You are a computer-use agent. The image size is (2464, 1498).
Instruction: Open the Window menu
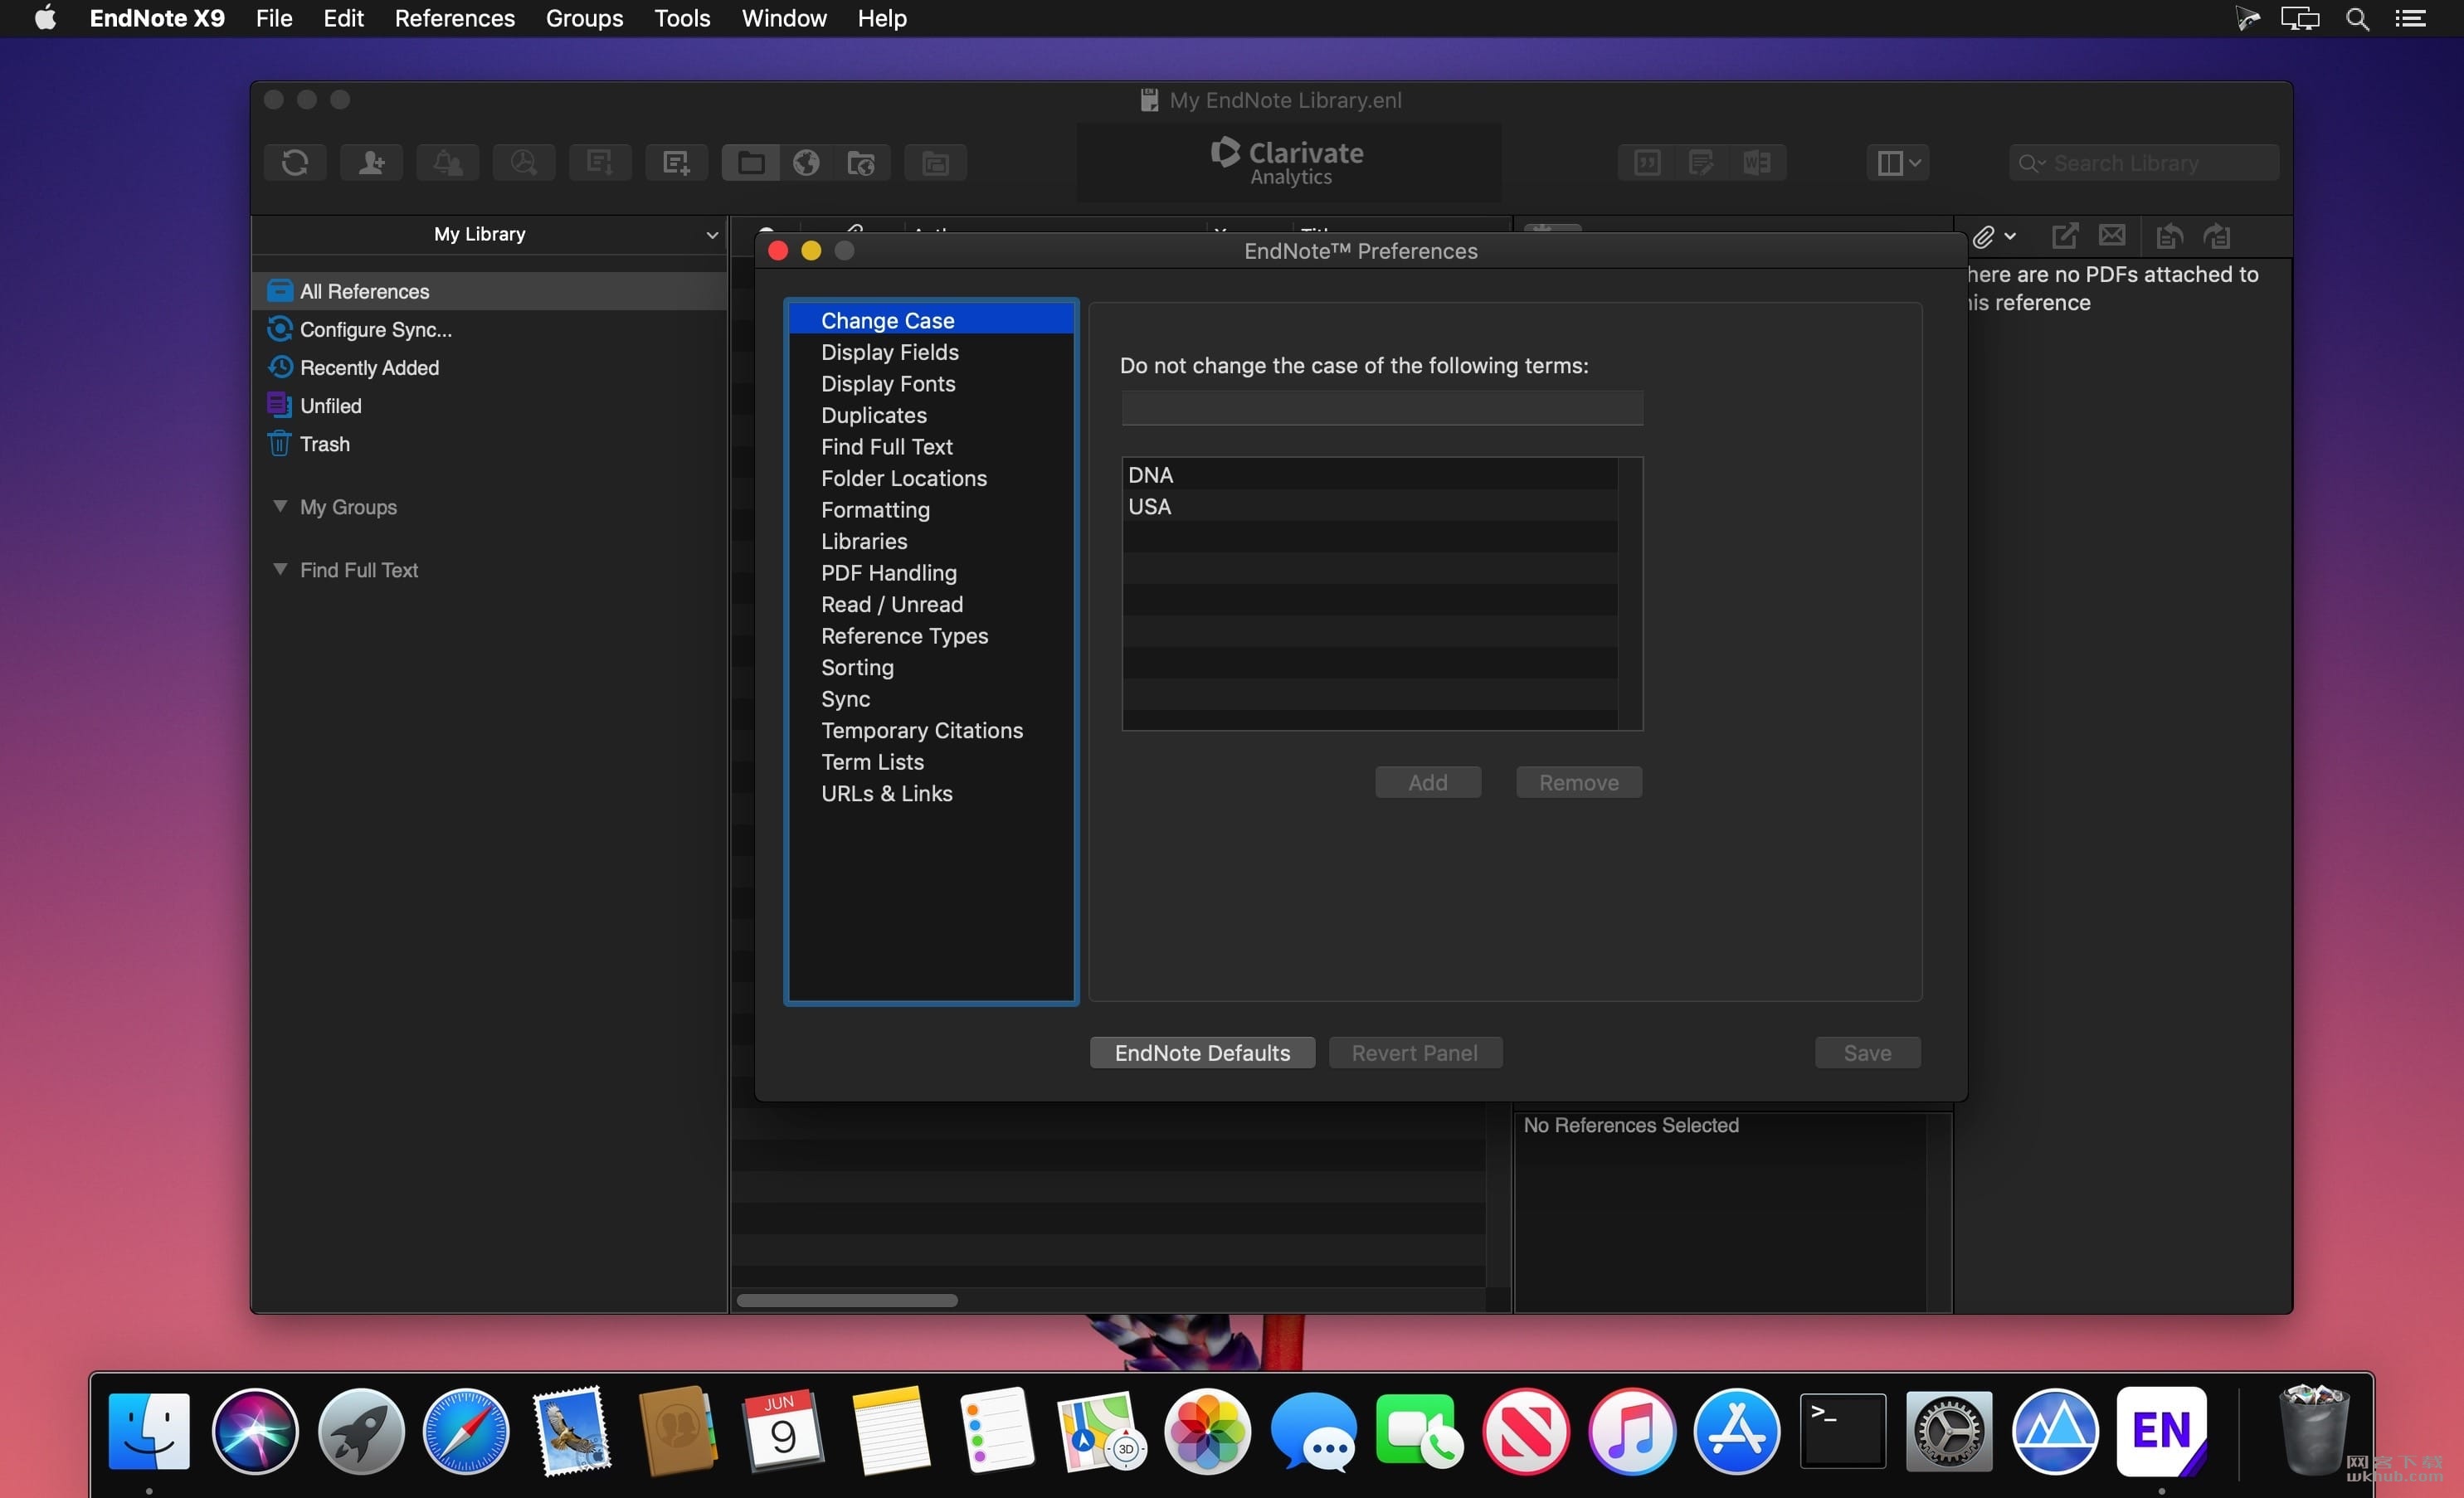784,18
